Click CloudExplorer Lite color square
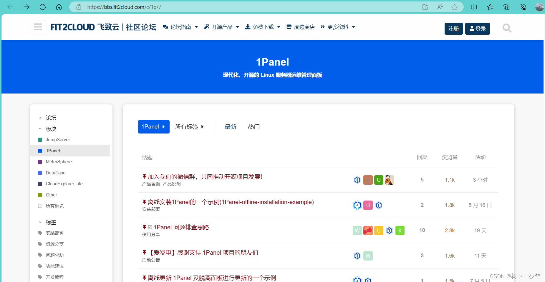This screenshot has height=282, width=545. (40, 184)
